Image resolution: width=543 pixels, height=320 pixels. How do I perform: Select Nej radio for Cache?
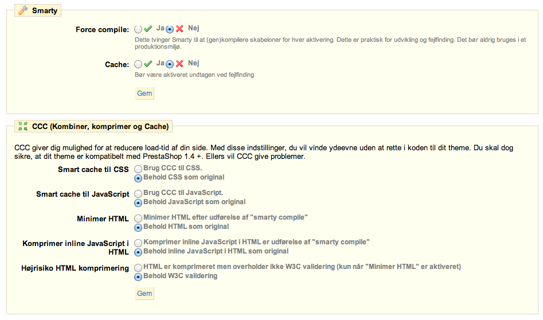[x=170, y=64]
